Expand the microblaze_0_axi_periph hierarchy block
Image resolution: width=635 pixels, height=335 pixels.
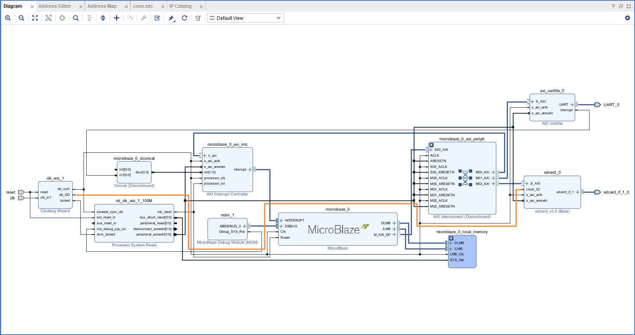431,145
